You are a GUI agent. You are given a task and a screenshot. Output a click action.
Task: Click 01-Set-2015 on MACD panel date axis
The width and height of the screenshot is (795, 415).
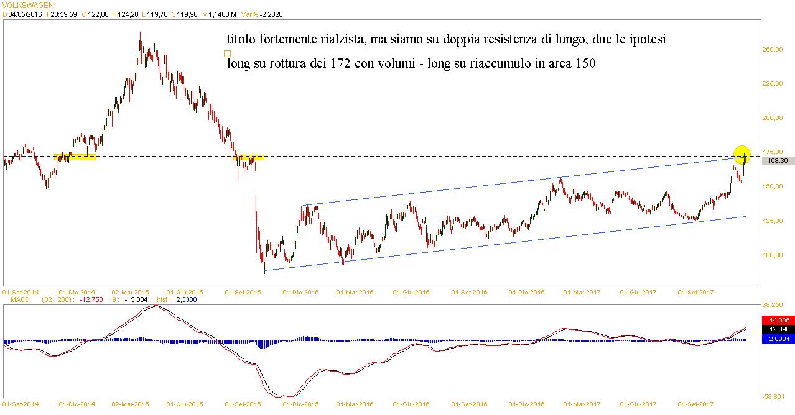(243, 404)
